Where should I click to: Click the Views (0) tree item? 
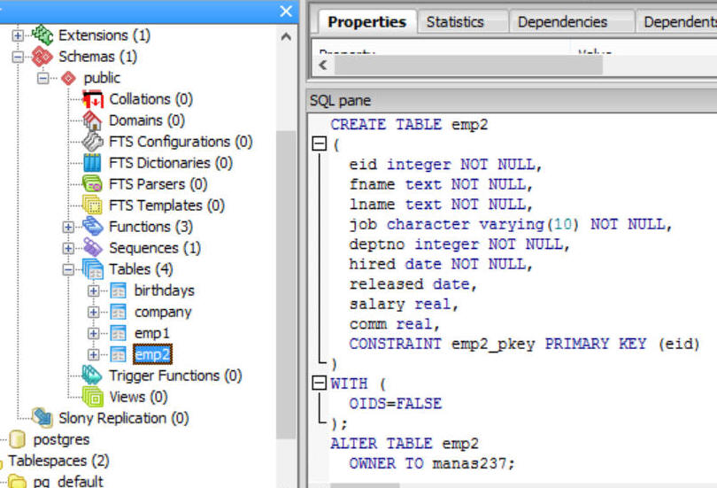[x=138, y=397]
